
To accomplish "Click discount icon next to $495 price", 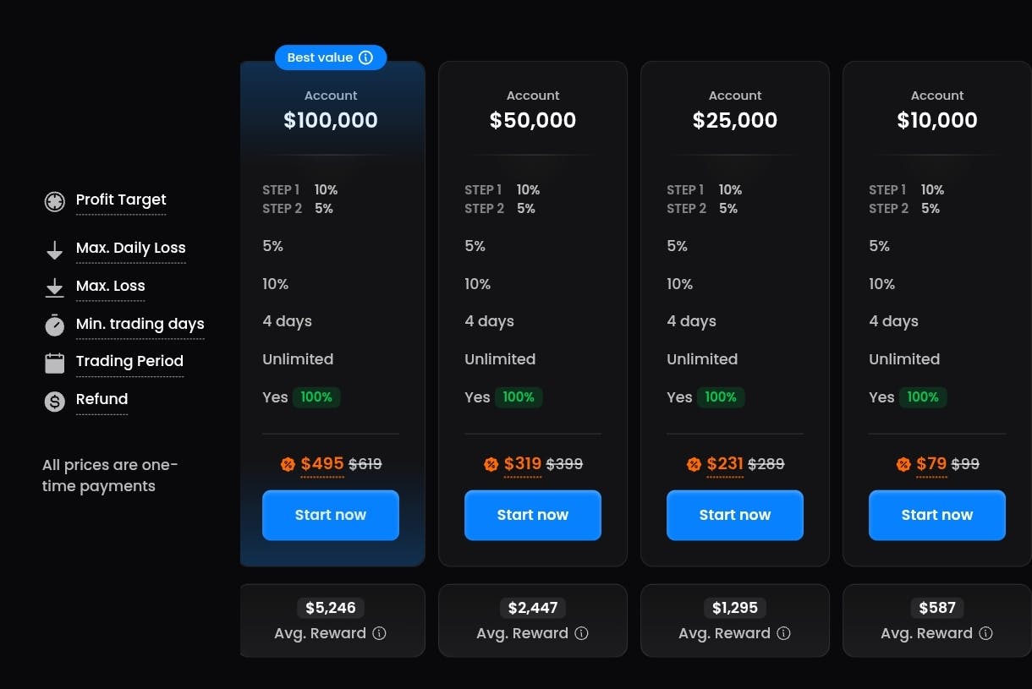I will [x=288, y=464].
